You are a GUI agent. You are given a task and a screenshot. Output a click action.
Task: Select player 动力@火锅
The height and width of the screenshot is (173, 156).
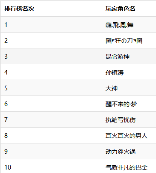click(x=121, y=152)
